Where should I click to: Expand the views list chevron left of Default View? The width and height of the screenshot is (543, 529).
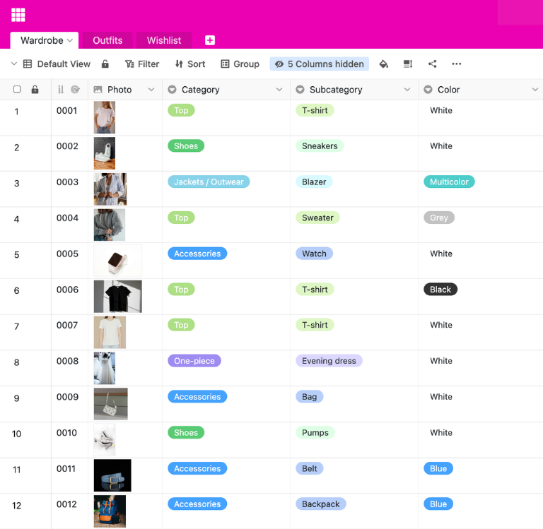(14, 64)
